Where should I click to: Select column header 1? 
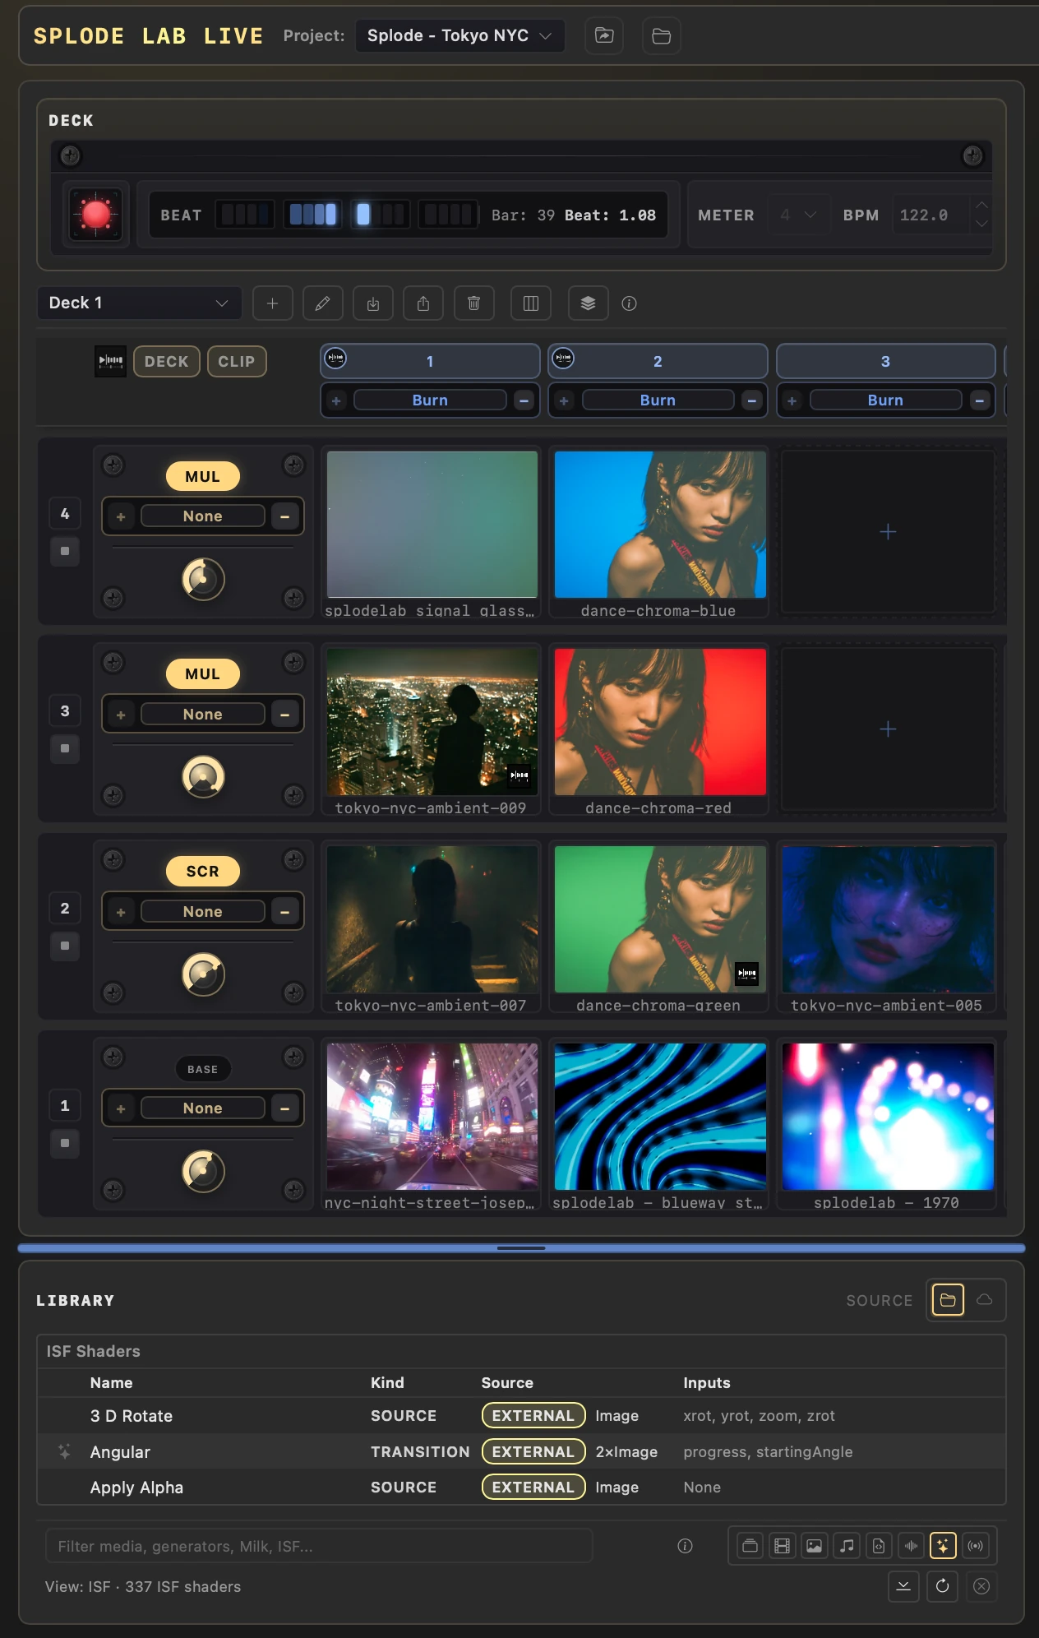(430, 361)
